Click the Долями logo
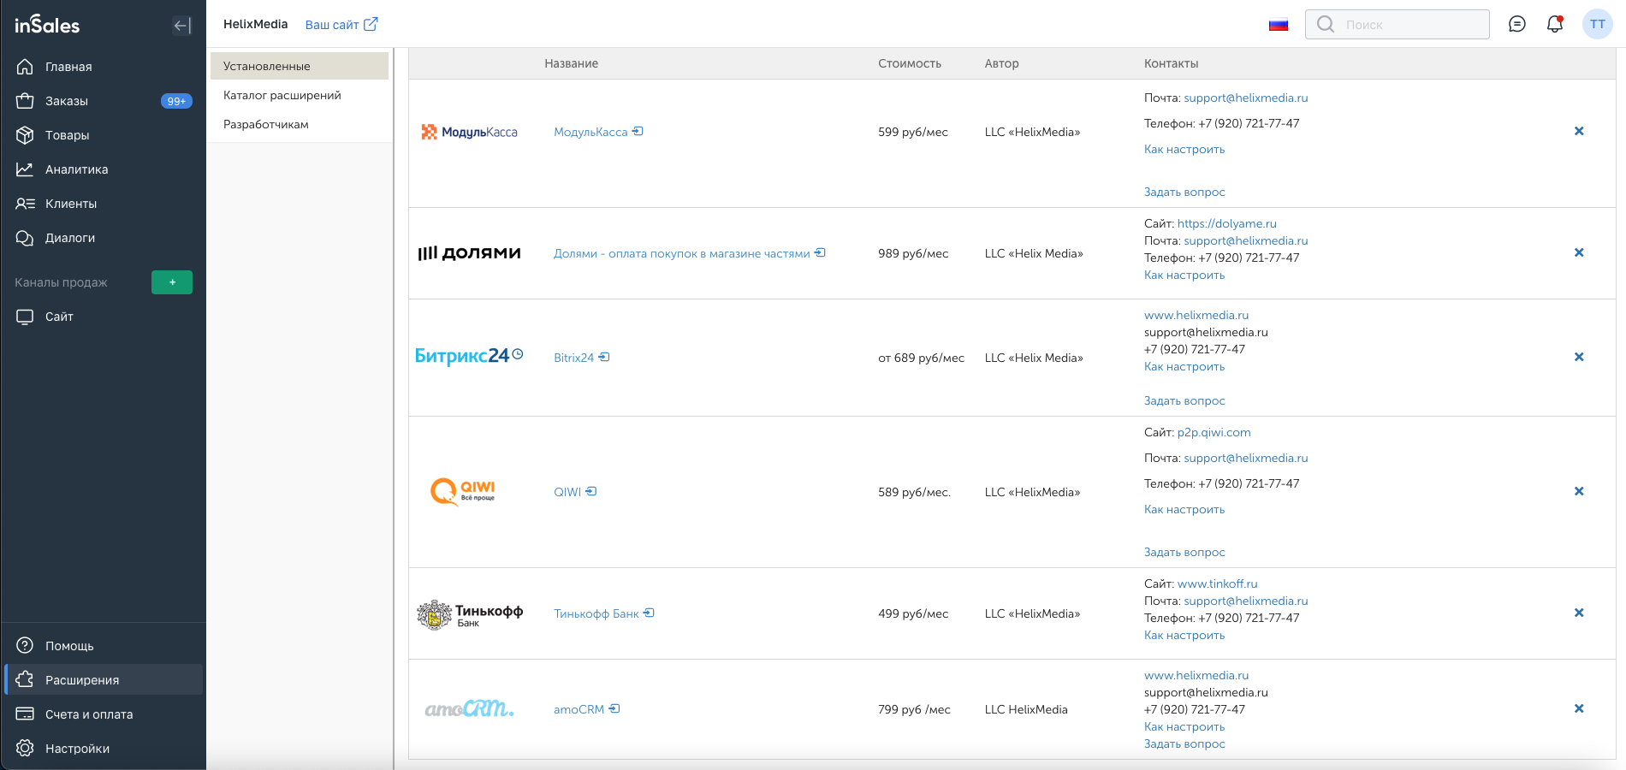 469,253
